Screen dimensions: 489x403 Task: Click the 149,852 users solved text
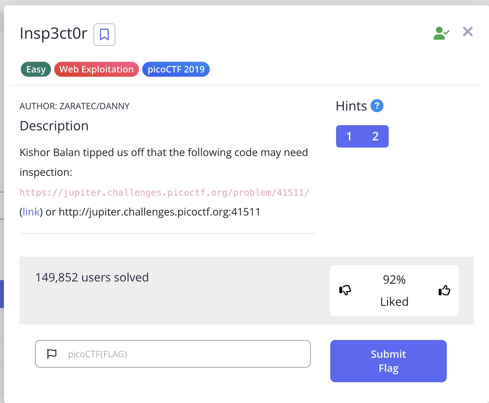92,277
